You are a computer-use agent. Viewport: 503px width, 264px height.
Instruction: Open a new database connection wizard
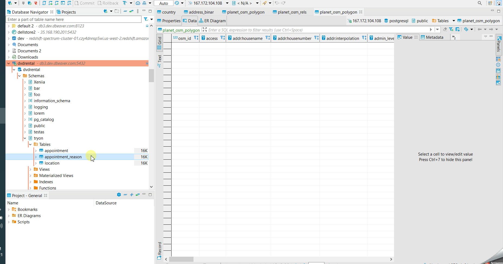tap(9, 3)
